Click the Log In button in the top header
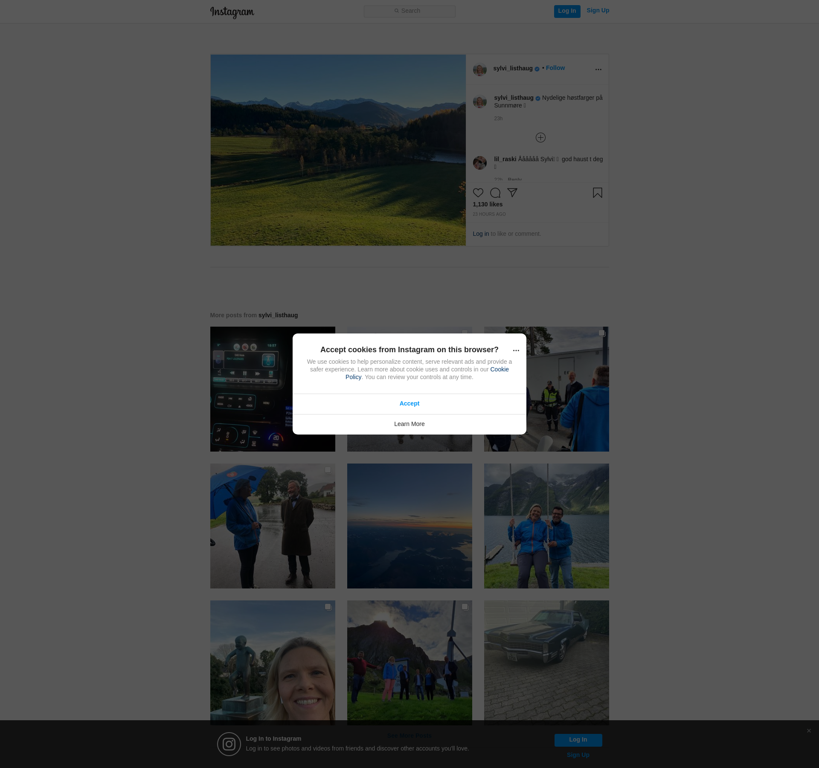The image size is (819, 768). coord(567,11)
